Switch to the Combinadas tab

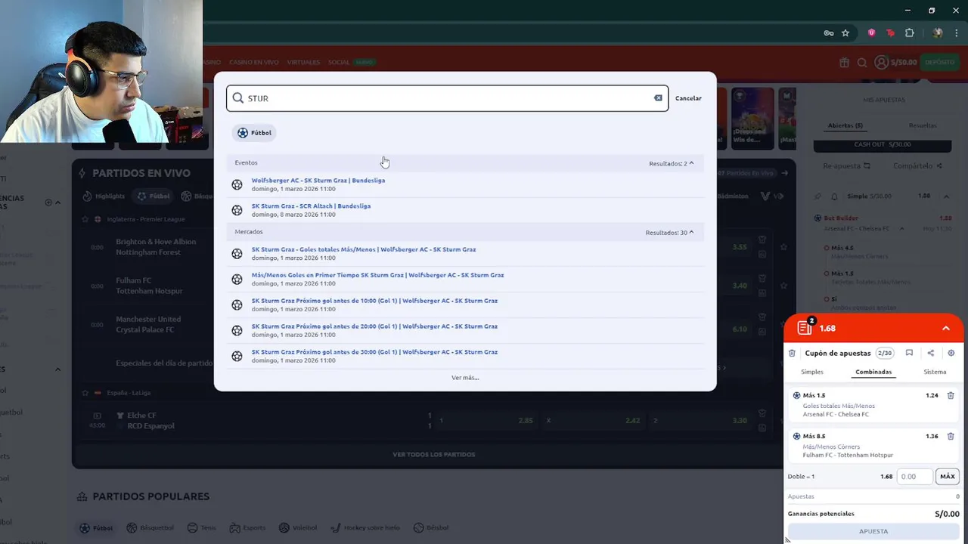[x=873, y=372]
